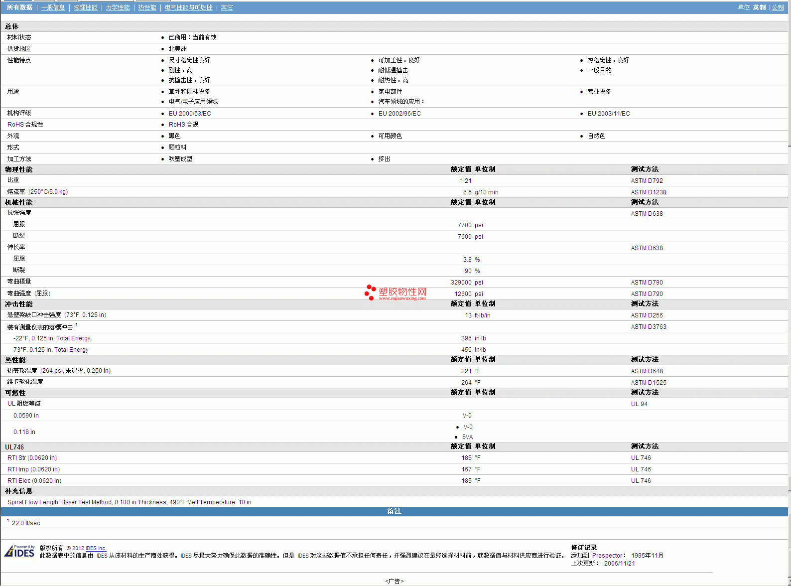
Task: Open the 一般信息 tab
Action: click(53, 7)
